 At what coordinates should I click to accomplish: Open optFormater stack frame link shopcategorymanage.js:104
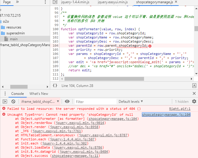click(x=113, y=119)
